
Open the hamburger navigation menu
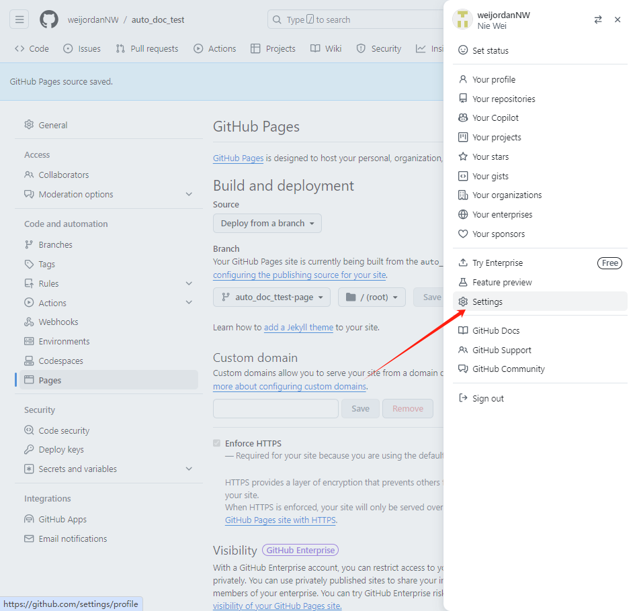19,19
